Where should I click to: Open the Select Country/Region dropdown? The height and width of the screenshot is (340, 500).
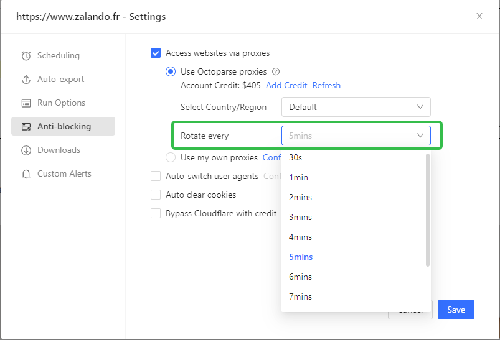(x=356, y=107)
